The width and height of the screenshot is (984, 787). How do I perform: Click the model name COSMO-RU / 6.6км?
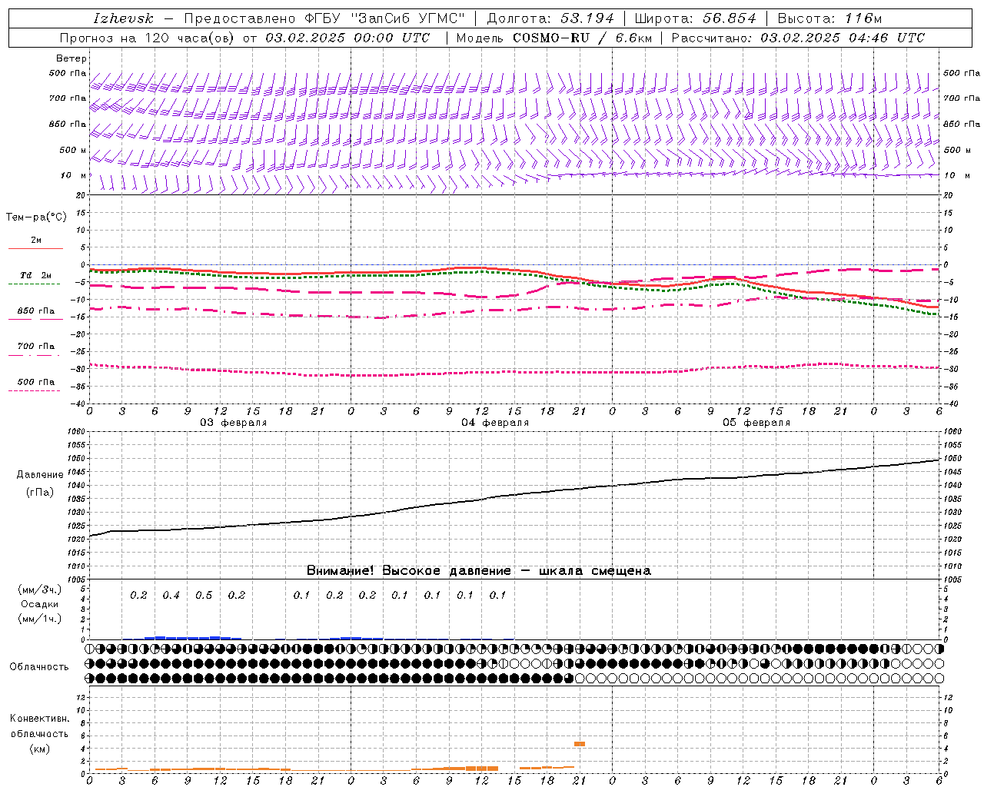(581, 38)
